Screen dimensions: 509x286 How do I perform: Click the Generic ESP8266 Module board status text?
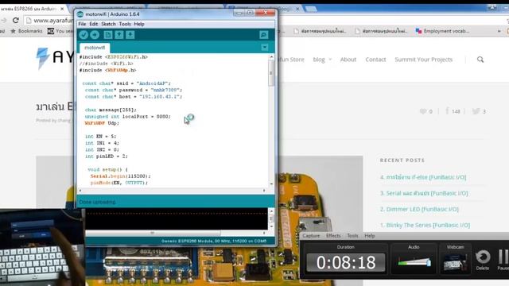pyautogui.click(x=214, y=241)
